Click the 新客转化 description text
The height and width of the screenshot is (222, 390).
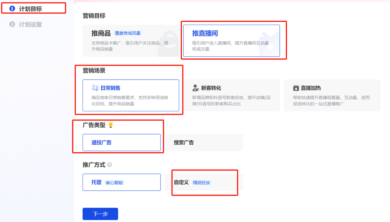[x=231, y=101]
